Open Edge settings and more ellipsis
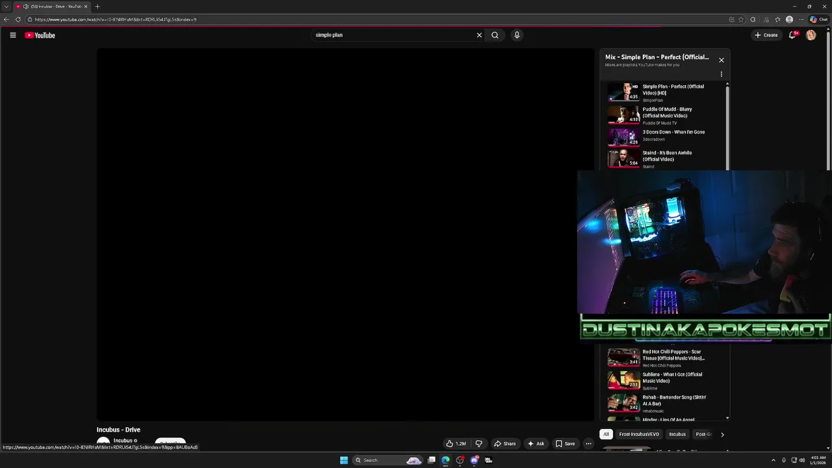Viewport: 832px width, 468px height. click(800, 19)
